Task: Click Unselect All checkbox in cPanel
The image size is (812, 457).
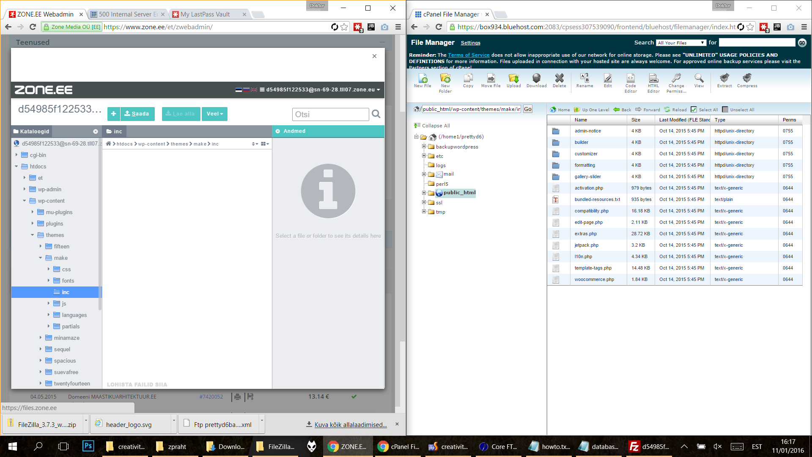Action: click(x=725, y=110)
